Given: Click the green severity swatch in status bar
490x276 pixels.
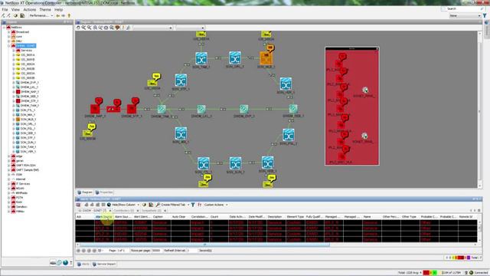Looking at the screenshot, I should (435, 273).
